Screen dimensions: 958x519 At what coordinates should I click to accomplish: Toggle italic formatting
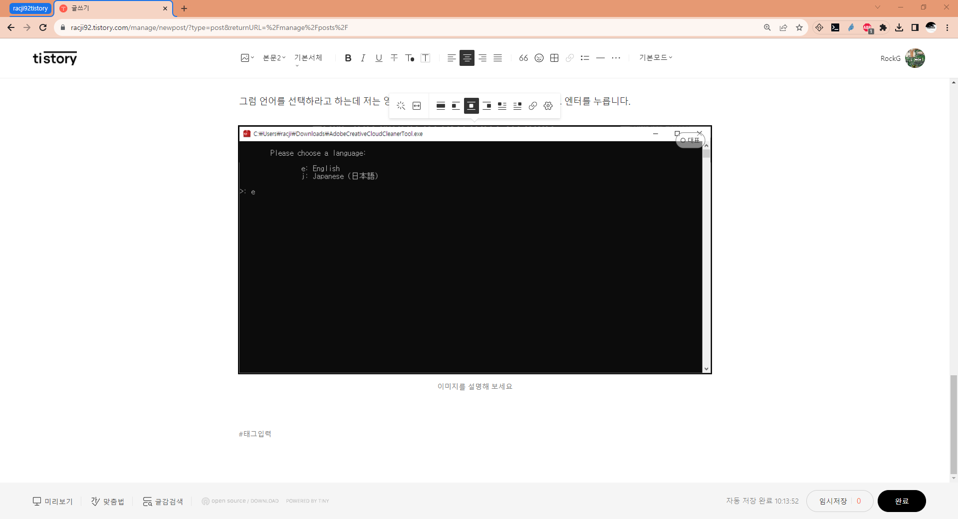[x=363, y=58]
